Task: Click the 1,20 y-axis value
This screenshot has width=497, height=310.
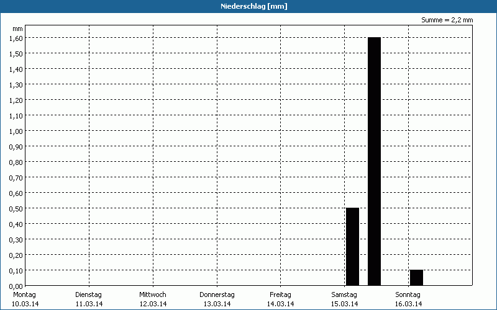Action: [x=16, y=100]
